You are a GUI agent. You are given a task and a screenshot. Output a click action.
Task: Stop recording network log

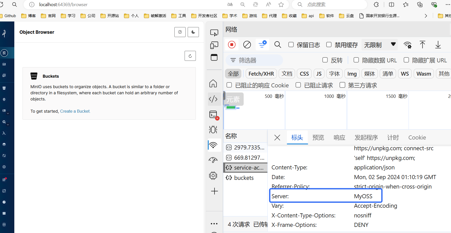point(232,45)
